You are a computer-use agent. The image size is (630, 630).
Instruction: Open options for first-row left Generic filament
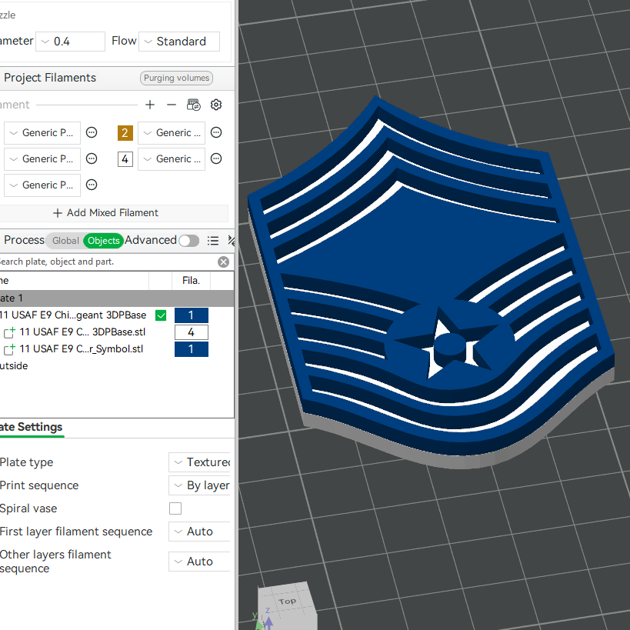[92, 132]
